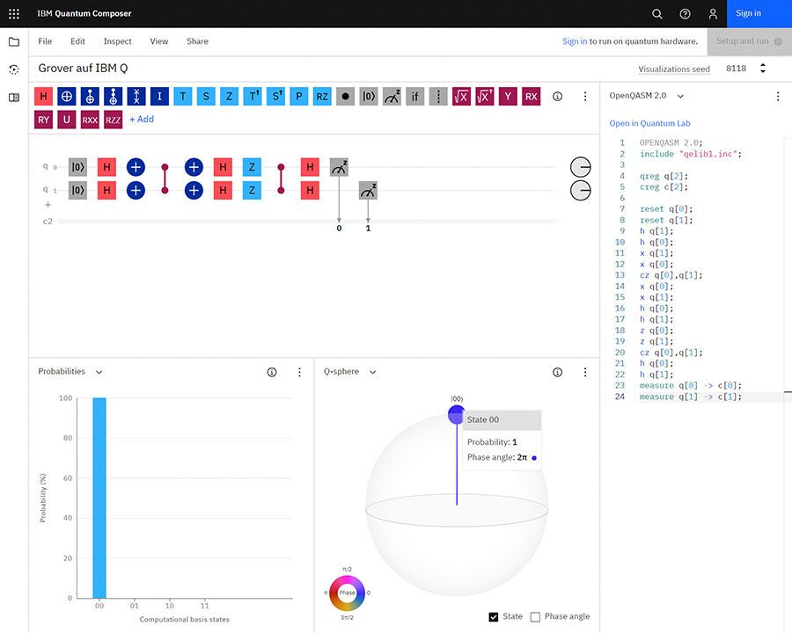Pick the square root of X gate
Viewport: 792px width, 633px height.
pyautogui.click(x=461, y=97)
